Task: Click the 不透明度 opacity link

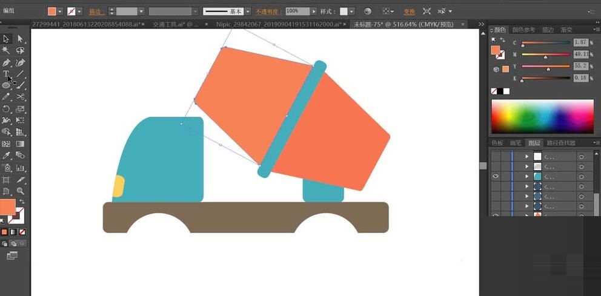Action: 268,12
